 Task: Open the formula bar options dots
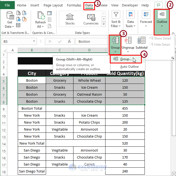(41, 41)
